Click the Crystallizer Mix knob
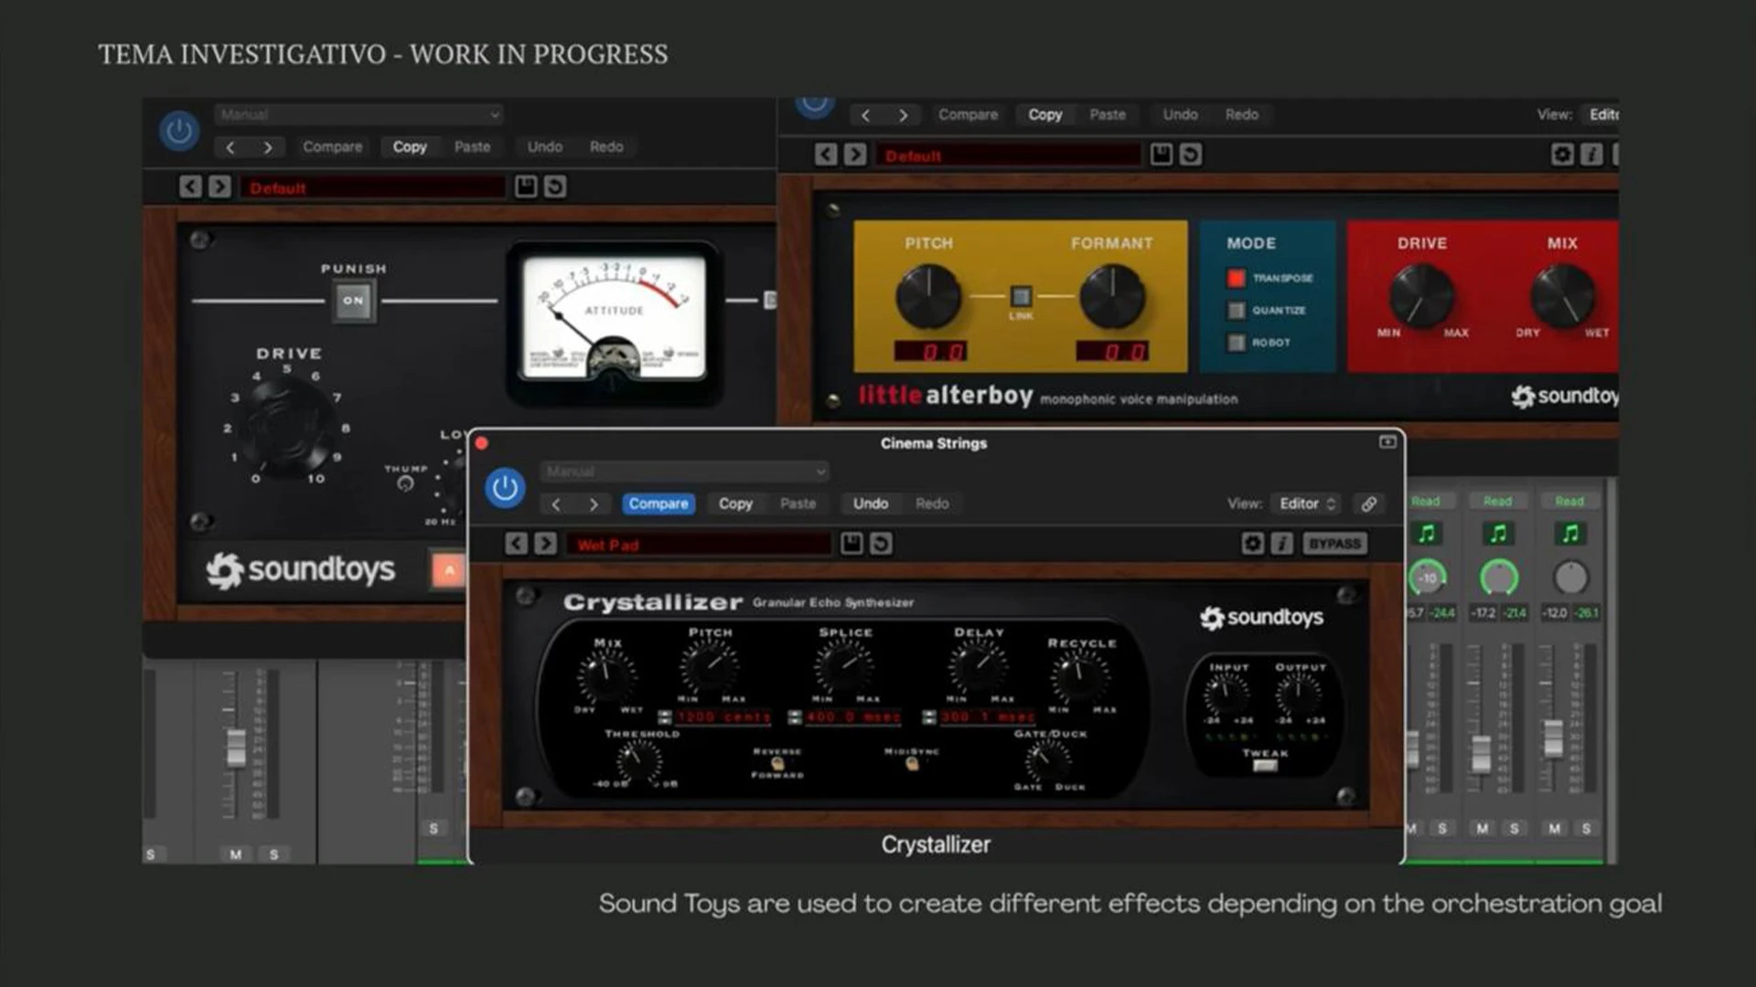The height and width of the screenshot is (987, 1756). tap(606, 676)
